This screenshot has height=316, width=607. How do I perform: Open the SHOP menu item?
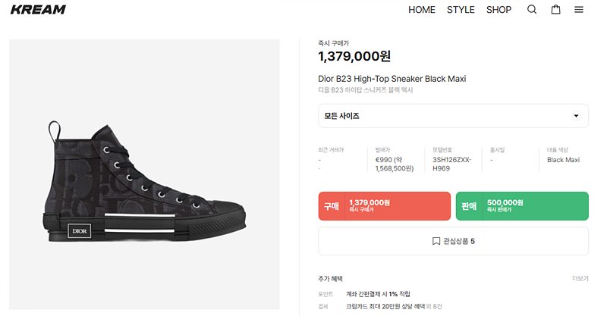click(498, 10)
